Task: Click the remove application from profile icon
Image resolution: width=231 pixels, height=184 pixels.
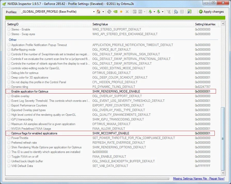Action: (x=140, y=12)
